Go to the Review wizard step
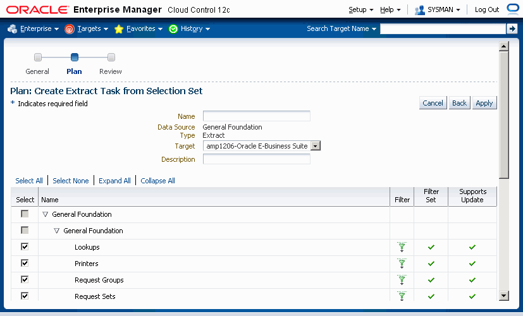The width and height of the screenshot is (523, 316). click(x=111, y=58)
